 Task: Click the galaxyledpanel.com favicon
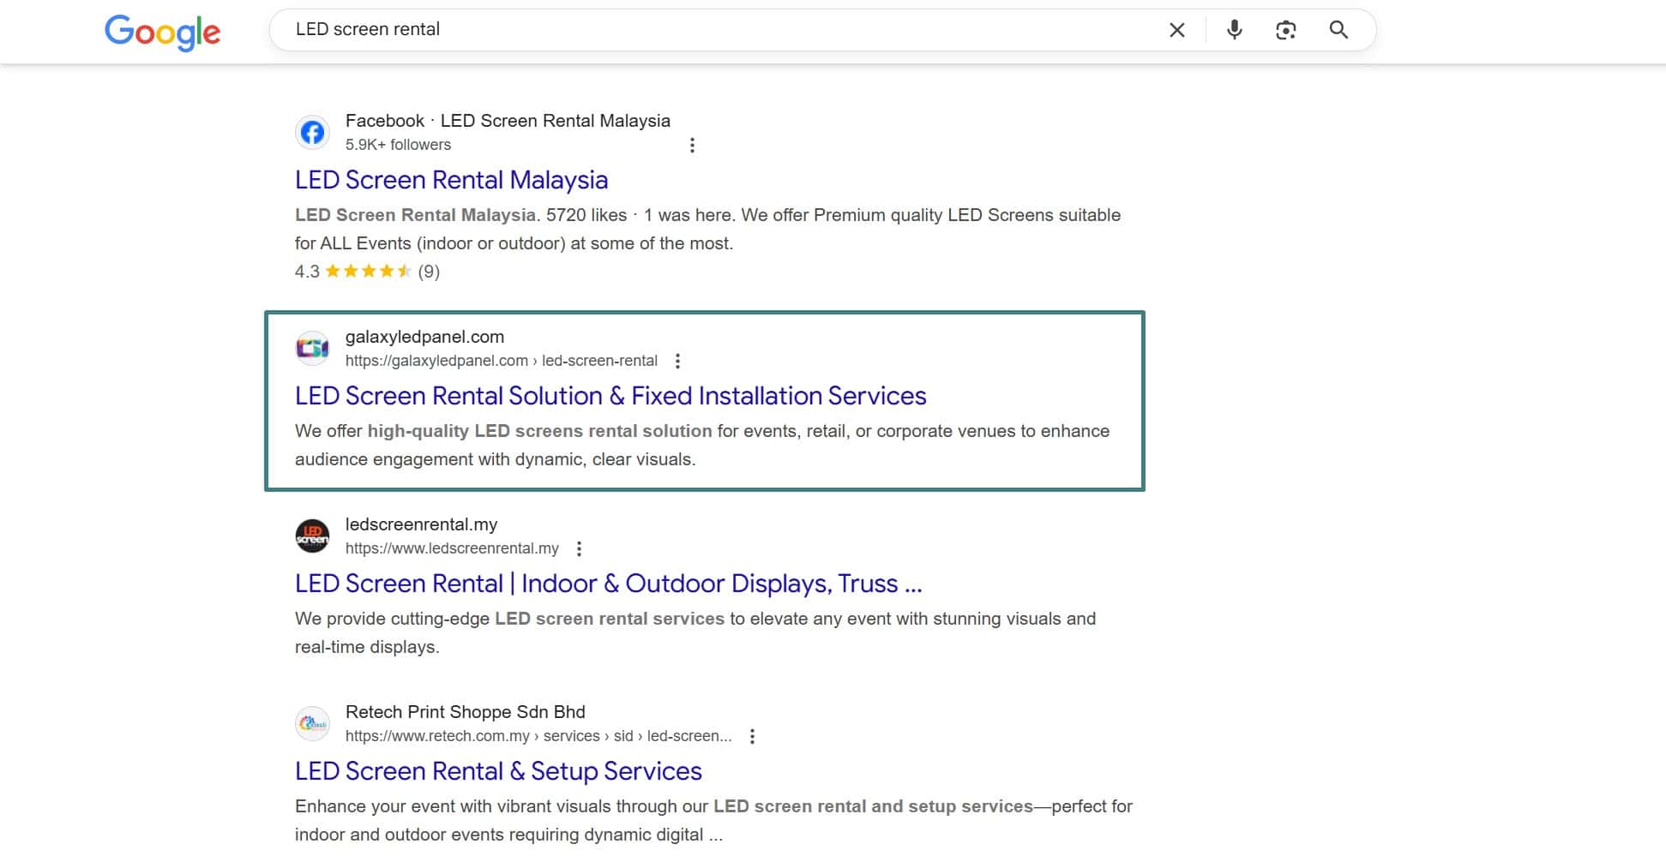(x=312, y=348)
